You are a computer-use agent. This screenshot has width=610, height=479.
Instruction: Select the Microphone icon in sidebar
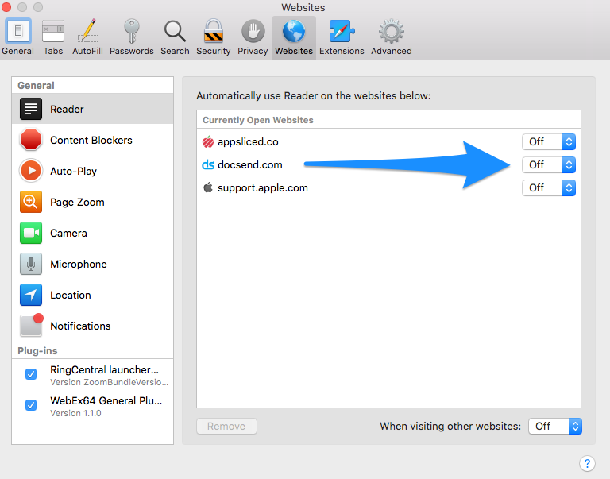(x=31, y=264)
